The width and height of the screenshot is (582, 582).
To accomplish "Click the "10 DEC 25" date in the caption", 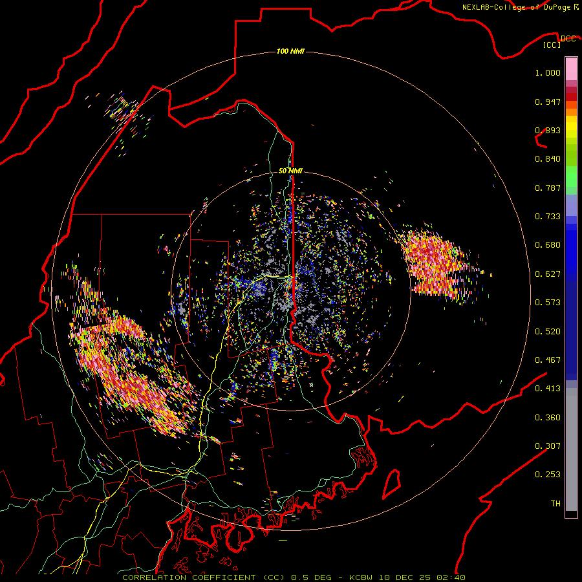I will (x=405, y=577).
